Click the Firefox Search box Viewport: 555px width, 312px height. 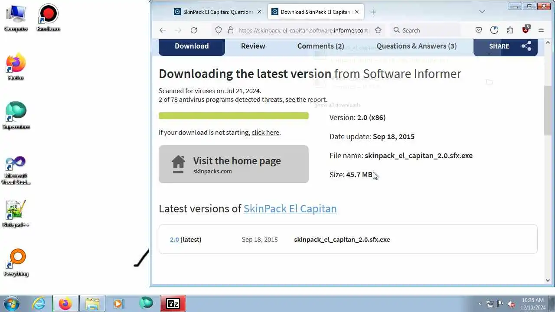(425, 30)
